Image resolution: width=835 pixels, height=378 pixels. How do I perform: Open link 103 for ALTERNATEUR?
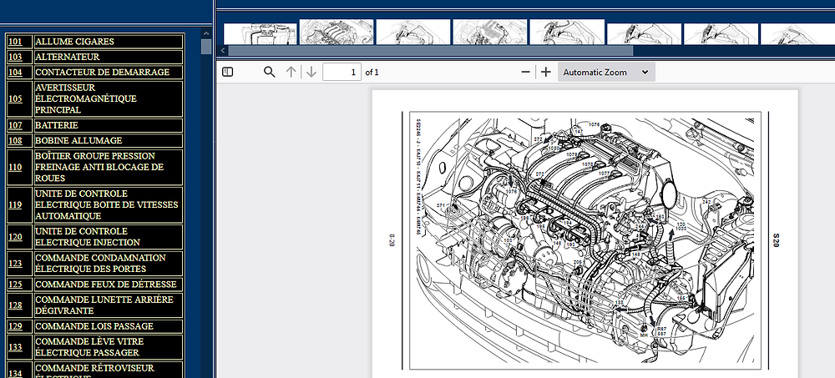coord(15,57)
